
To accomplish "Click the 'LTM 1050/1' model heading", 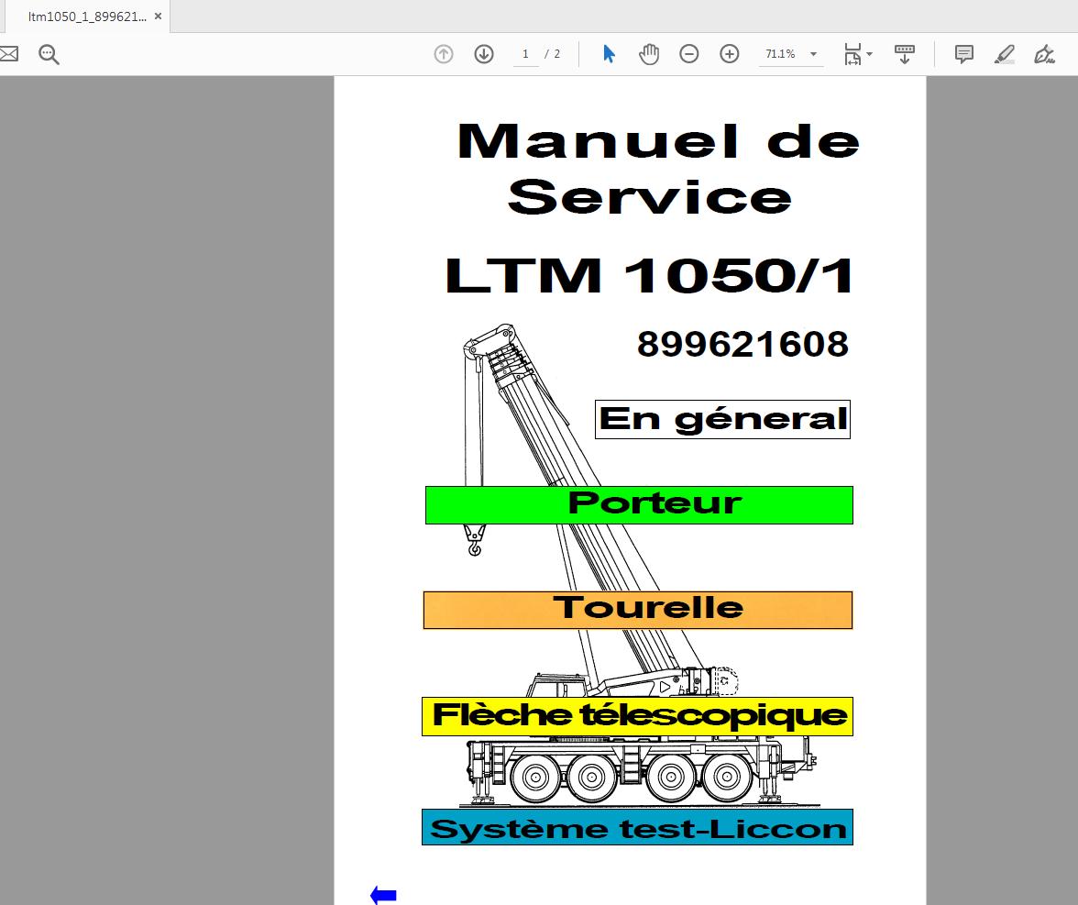I will pyautogui.click(x=649, y=276).
